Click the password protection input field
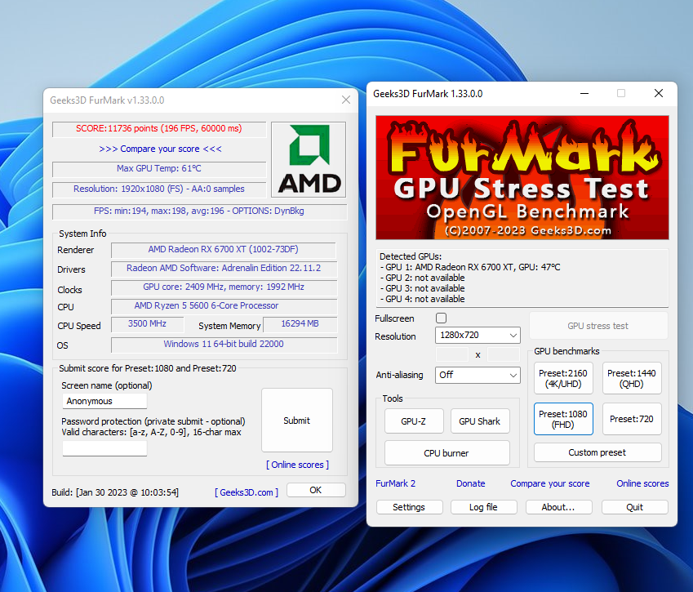The height and width of the screenshot is (592, 693). (104, 448)
